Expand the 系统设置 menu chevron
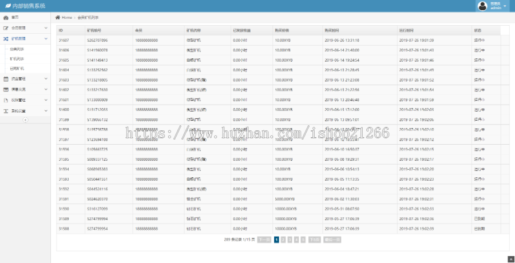 pyautogui.click(x=46, y=111)
